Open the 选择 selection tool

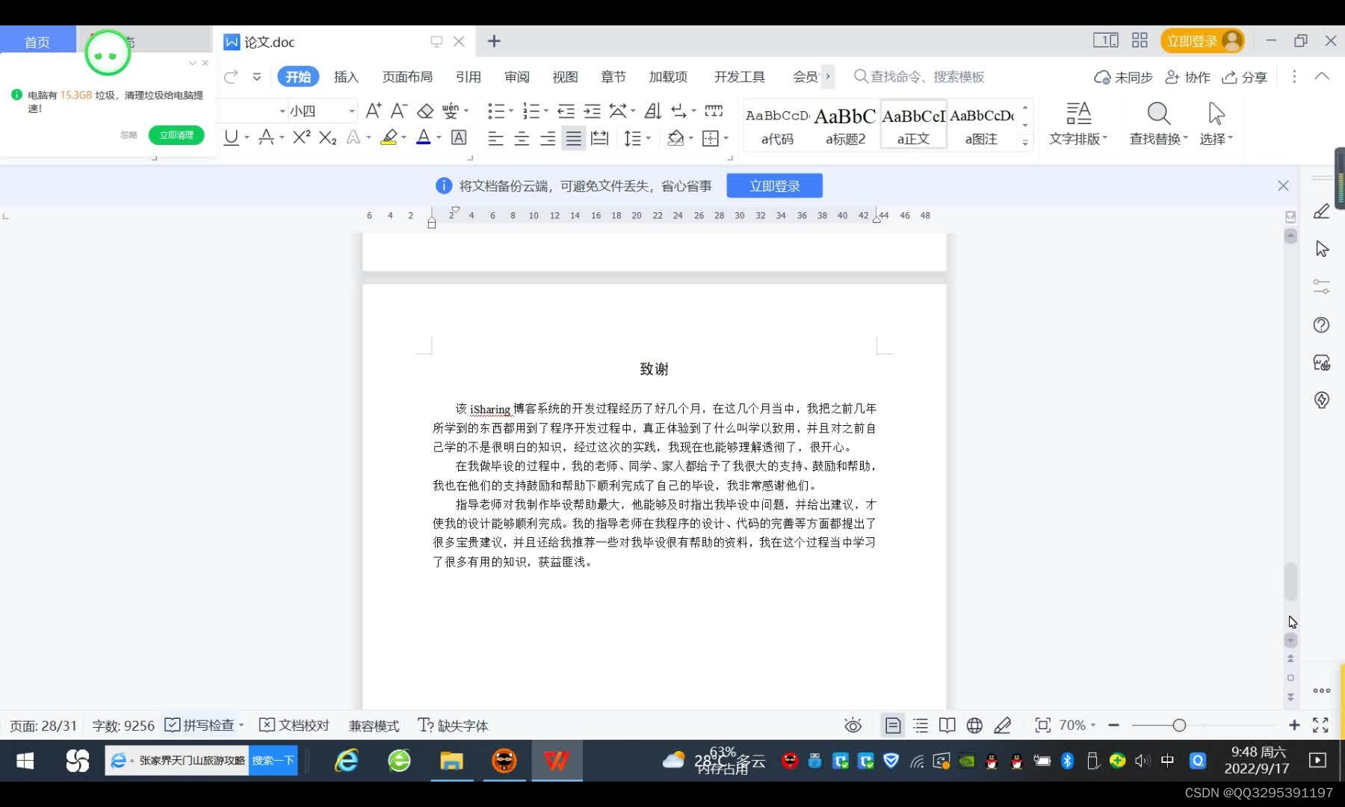coord(1216,123)
